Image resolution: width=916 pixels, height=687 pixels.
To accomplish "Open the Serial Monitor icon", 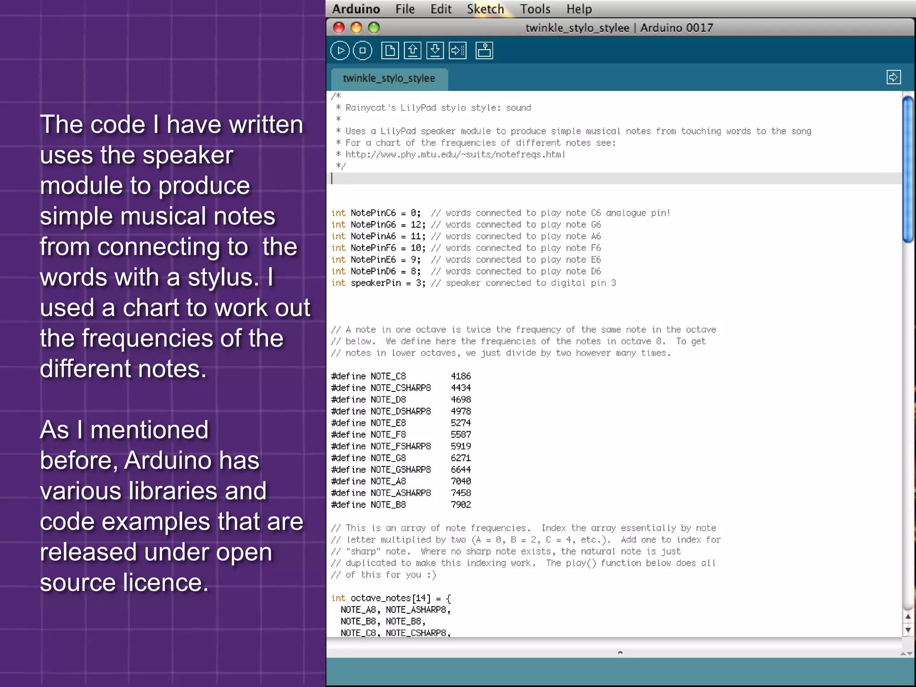I will (484, 51).
